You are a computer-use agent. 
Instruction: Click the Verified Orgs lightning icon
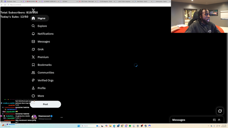33,80
